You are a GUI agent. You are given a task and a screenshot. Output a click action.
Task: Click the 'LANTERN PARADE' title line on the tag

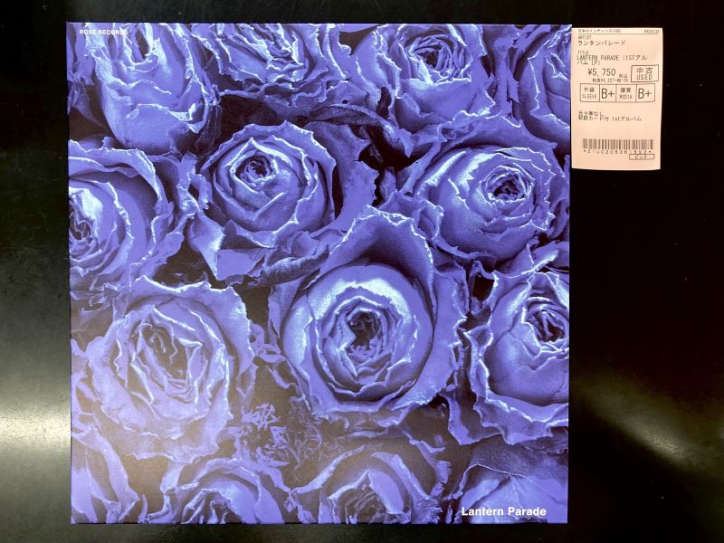click(613, 58)
